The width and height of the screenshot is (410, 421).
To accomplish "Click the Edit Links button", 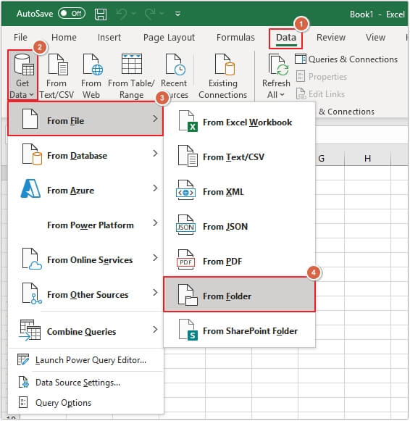I will (320, 94).
